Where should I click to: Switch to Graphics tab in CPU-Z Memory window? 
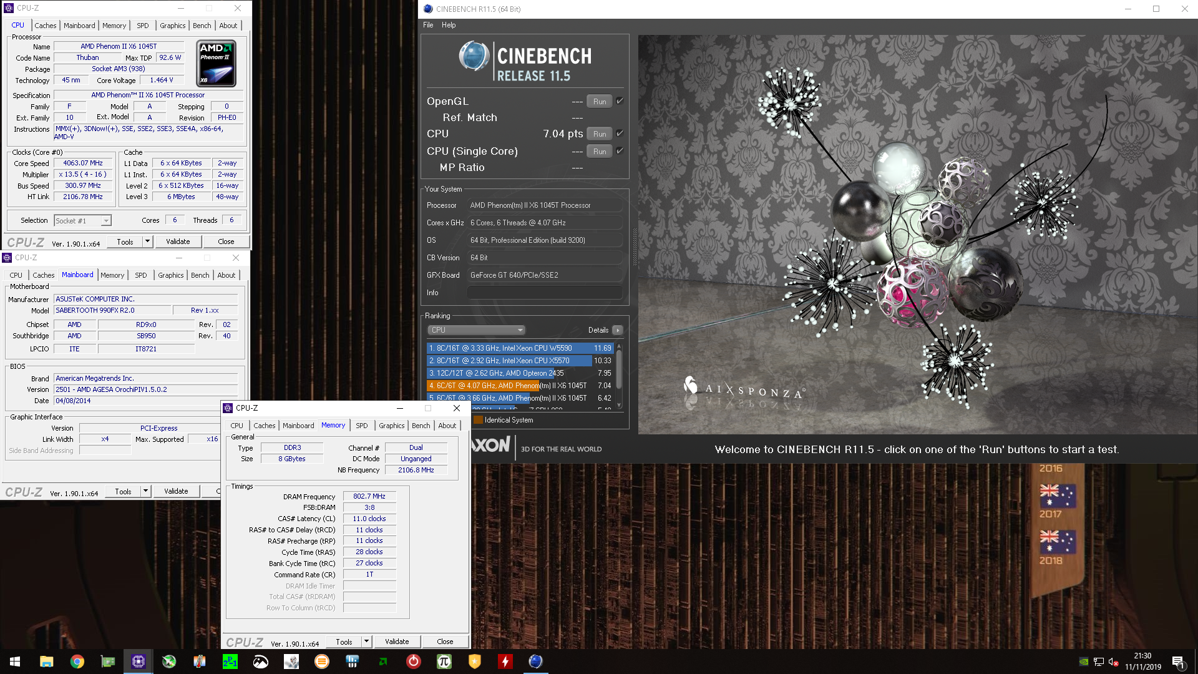pyautogui.click(x=392, y=426)
